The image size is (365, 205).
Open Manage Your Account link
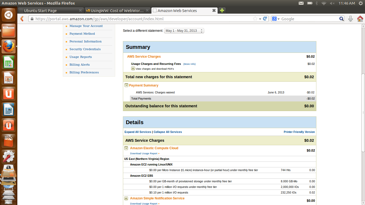86,26
